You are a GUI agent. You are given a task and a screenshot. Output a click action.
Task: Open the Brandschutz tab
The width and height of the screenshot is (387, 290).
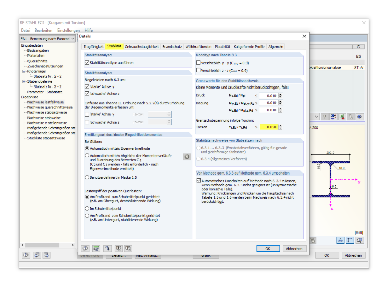(172, 47)
